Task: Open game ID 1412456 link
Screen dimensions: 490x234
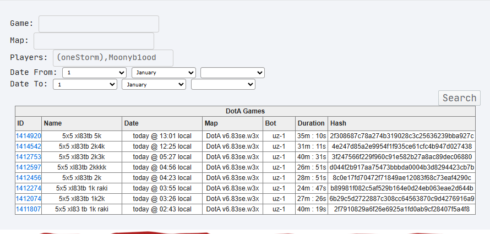Action: (x=29, y=178)
